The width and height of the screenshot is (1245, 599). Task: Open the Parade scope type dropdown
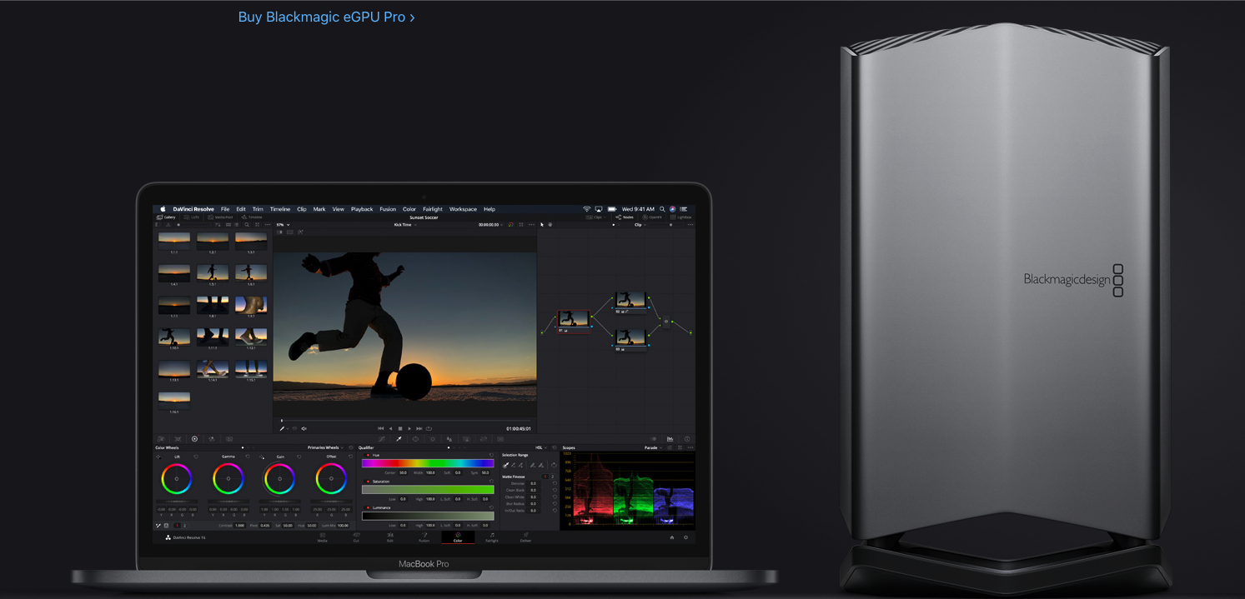tap(652, 447)
